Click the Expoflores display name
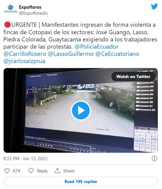162x189 pixels. 30,7
